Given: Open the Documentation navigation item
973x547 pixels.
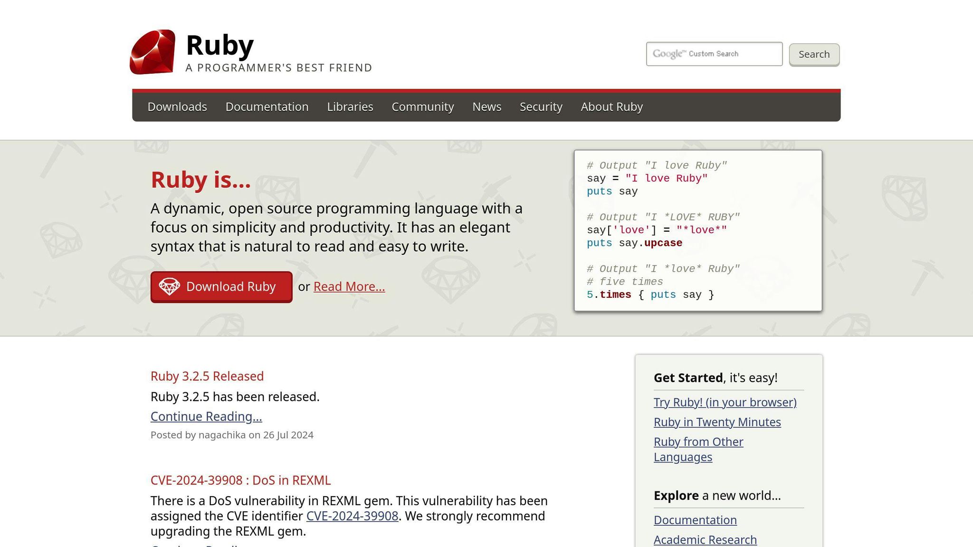Looking at the screenshot, I should [267, 107].
